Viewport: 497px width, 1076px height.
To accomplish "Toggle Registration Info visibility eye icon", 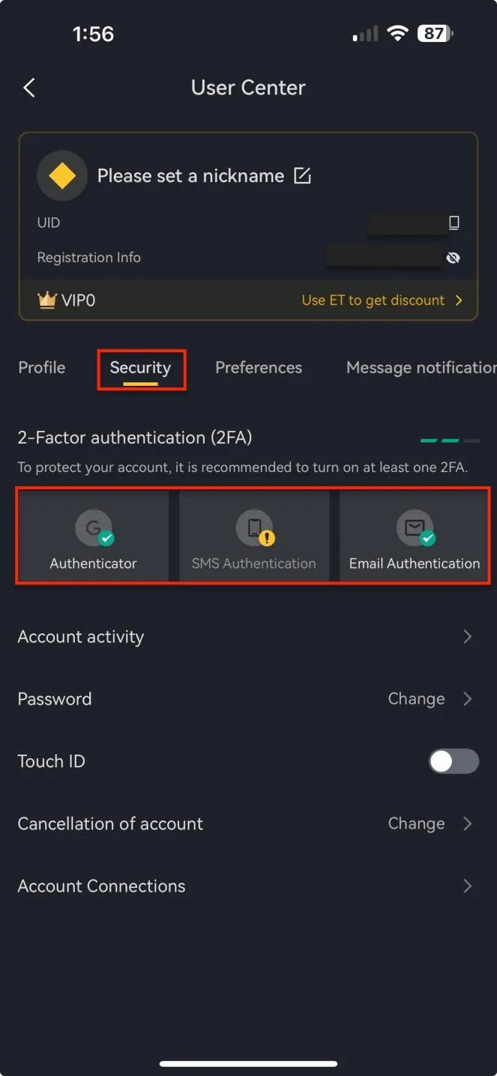I will point(453,258).
